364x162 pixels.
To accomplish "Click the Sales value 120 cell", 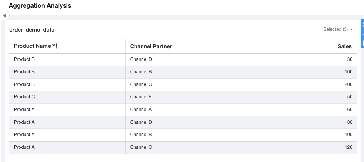I will pos(348,147).
